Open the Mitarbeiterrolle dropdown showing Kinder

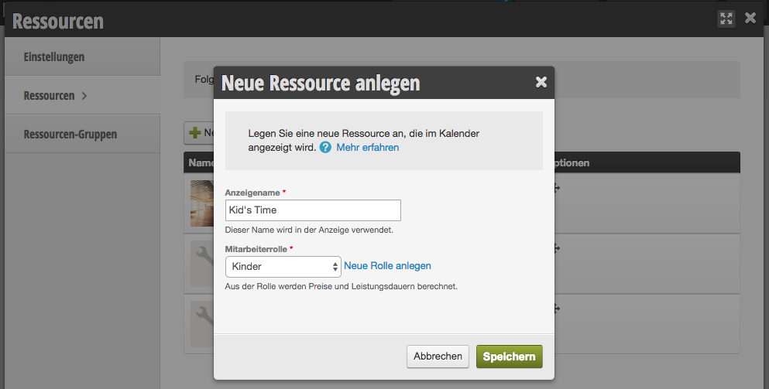click(283, 267)
